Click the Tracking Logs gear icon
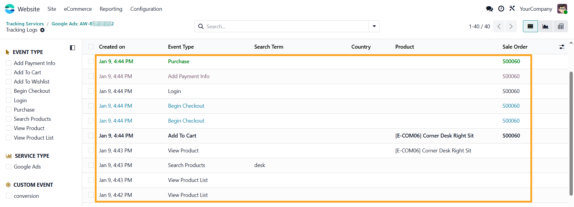574x207 pixels. pyautogui.click(x=42, y=30)
